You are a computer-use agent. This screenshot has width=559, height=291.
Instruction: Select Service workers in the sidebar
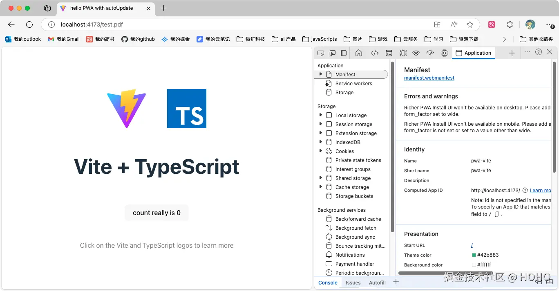pyautogui.click(x=354, y=83)
